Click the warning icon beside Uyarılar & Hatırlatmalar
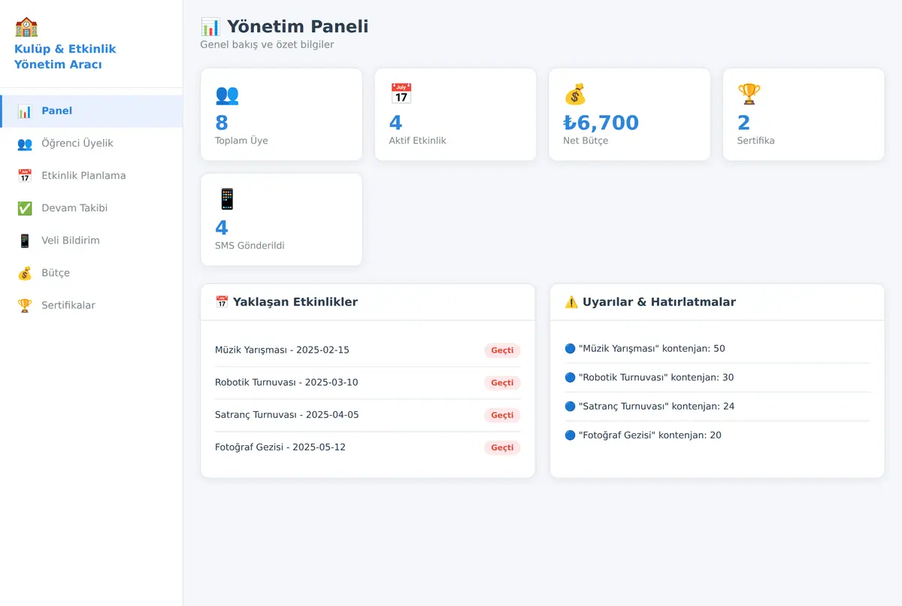The height and width of the screenshot is (606, 902). point(571,302)
